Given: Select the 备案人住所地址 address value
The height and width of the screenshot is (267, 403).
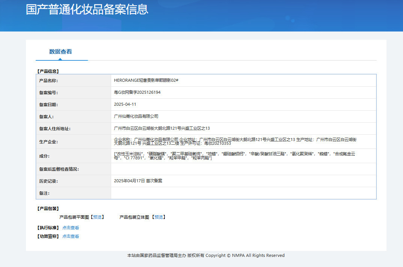Looking at the screenshot, I should click(162, 128).
